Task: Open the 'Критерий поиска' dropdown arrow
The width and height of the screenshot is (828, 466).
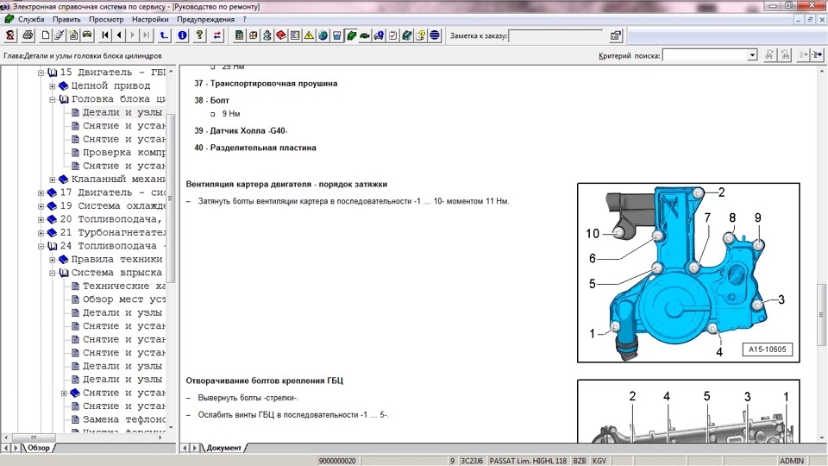Action: click(752, 55)
